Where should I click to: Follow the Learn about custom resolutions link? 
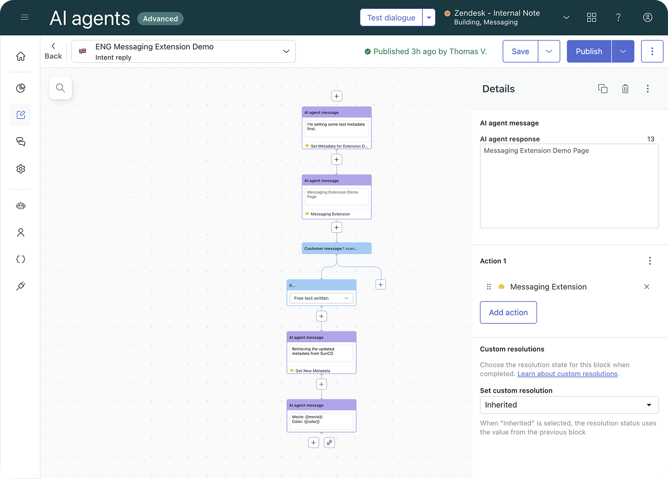click(567, 374)
